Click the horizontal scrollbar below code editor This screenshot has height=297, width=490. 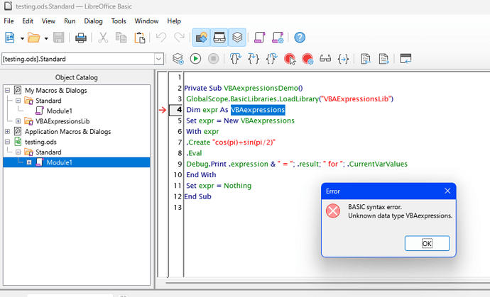[327, 284]
